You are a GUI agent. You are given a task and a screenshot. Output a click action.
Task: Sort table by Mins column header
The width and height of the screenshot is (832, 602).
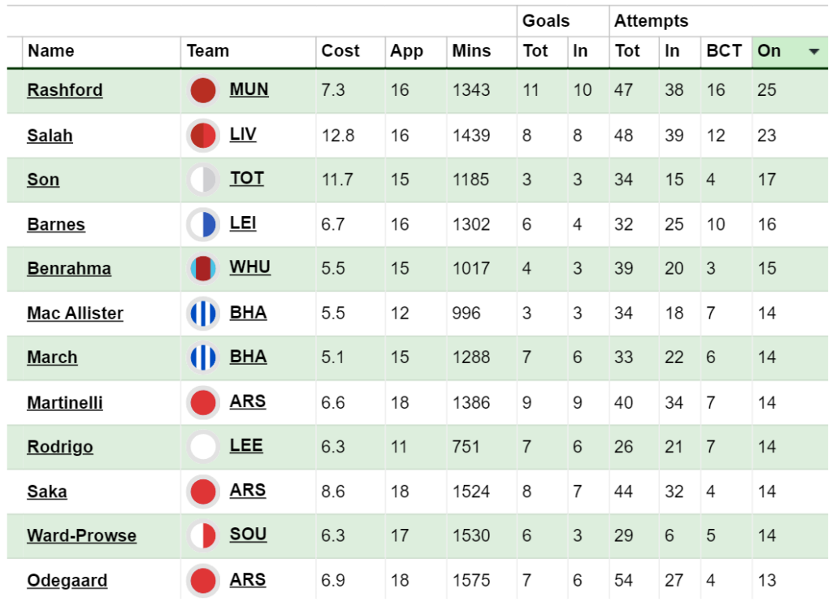471,51
